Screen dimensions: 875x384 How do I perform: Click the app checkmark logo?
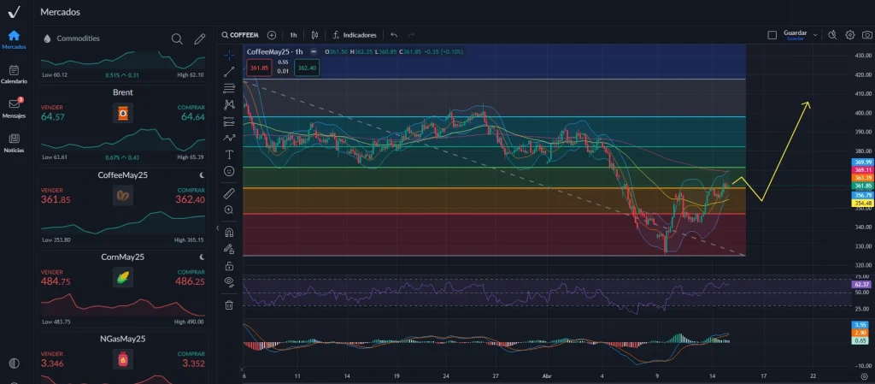pyautogui.click(x=15, y=12)
